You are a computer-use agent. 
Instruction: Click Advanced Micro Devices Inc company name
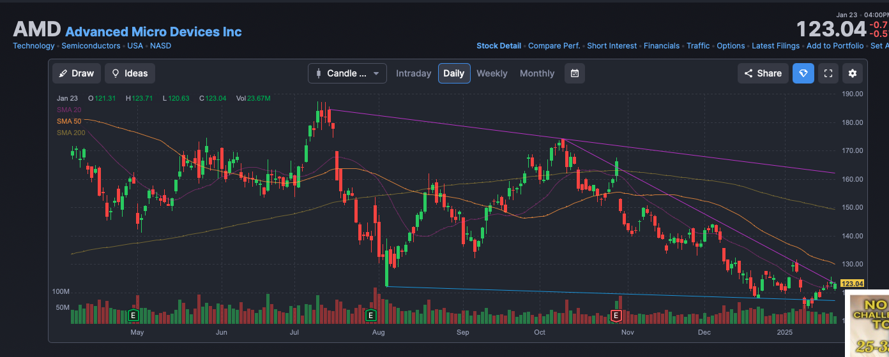pos(153,31)
